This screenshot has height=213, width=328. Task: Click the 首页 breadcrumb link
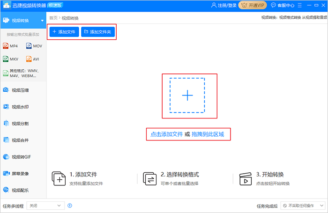point(53,18)
